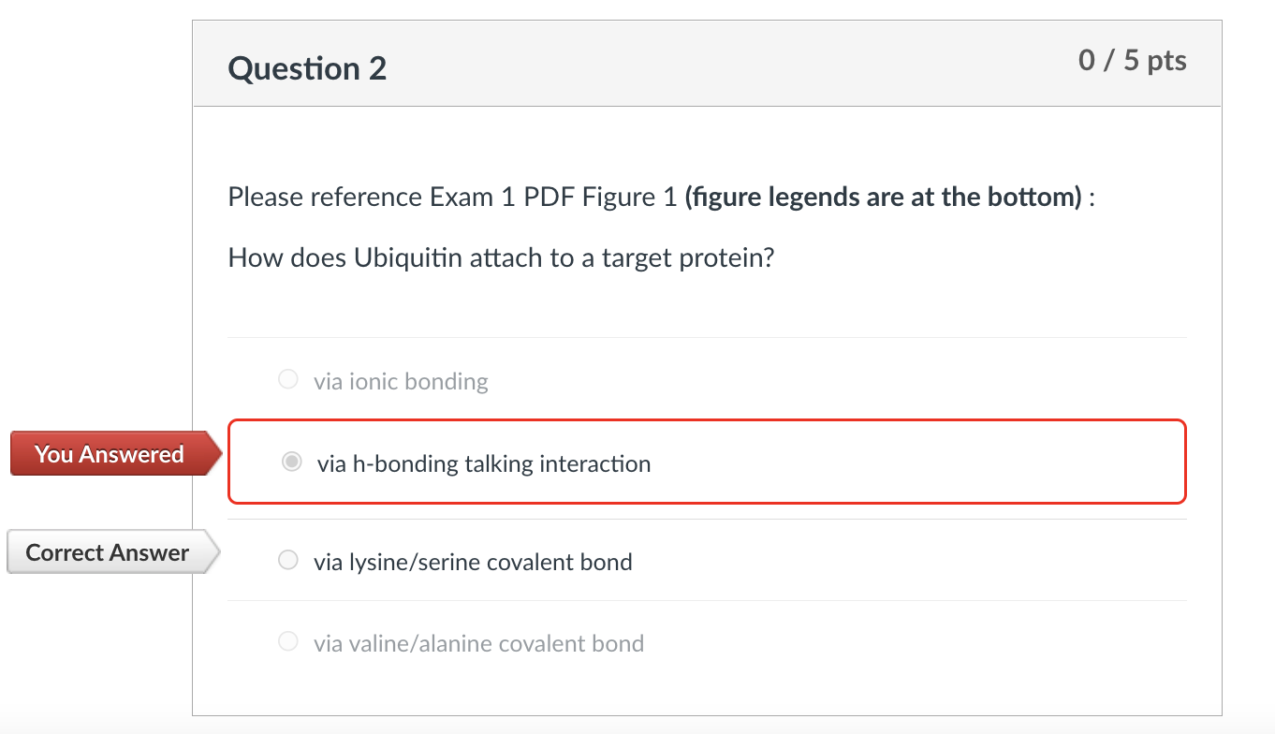Click the question card's white body area

coord(707,309)
